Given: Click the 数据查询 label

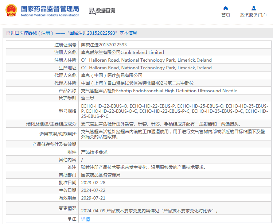Looking at the screenshot, I should pos(105,11).
